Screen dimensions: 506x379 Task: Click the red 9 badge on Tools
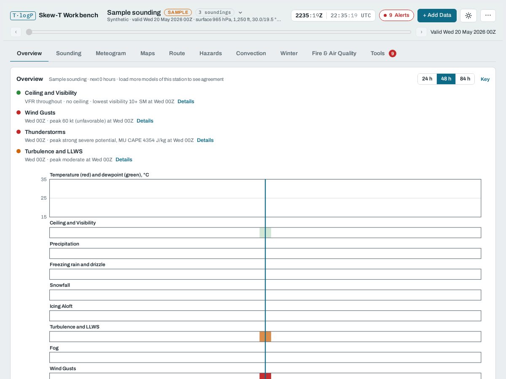click(x=393, y=53)
